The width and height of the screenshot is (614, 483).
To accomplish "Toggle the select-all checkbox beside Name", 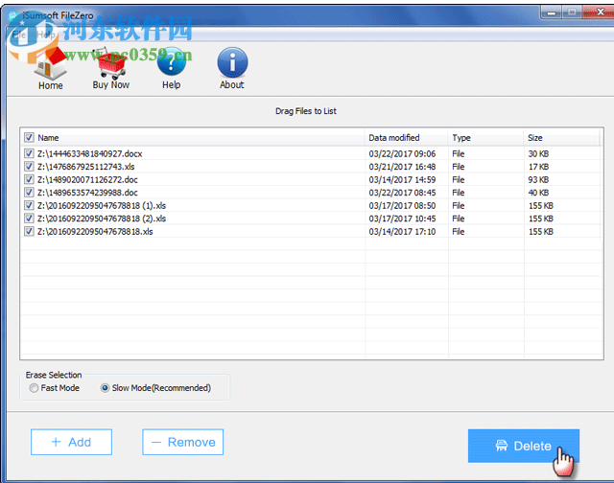I will pos(29,137).
